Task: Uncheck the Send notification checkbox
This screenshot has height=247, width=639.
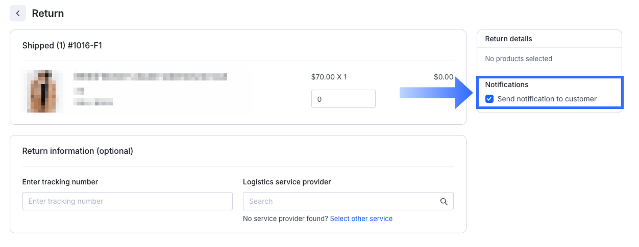Action: coord(489,99)
